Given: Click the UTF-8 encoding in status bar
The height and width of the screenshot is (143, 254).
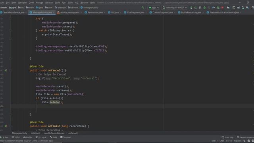Looking at the screenshot, I should (x=229, y=141).
